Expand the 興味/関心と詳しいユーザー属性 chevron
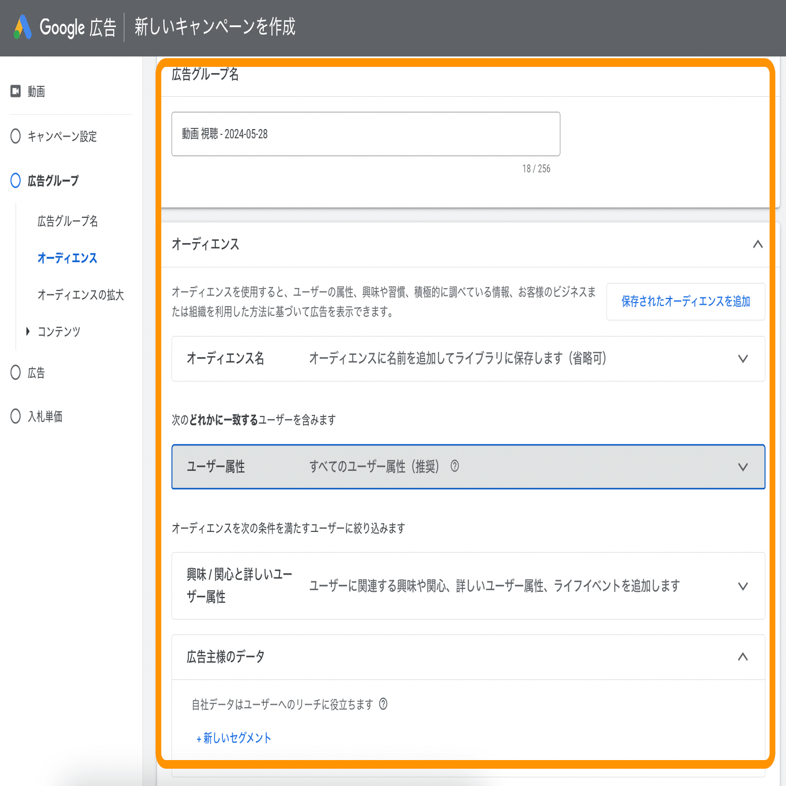 pos(743,586)
